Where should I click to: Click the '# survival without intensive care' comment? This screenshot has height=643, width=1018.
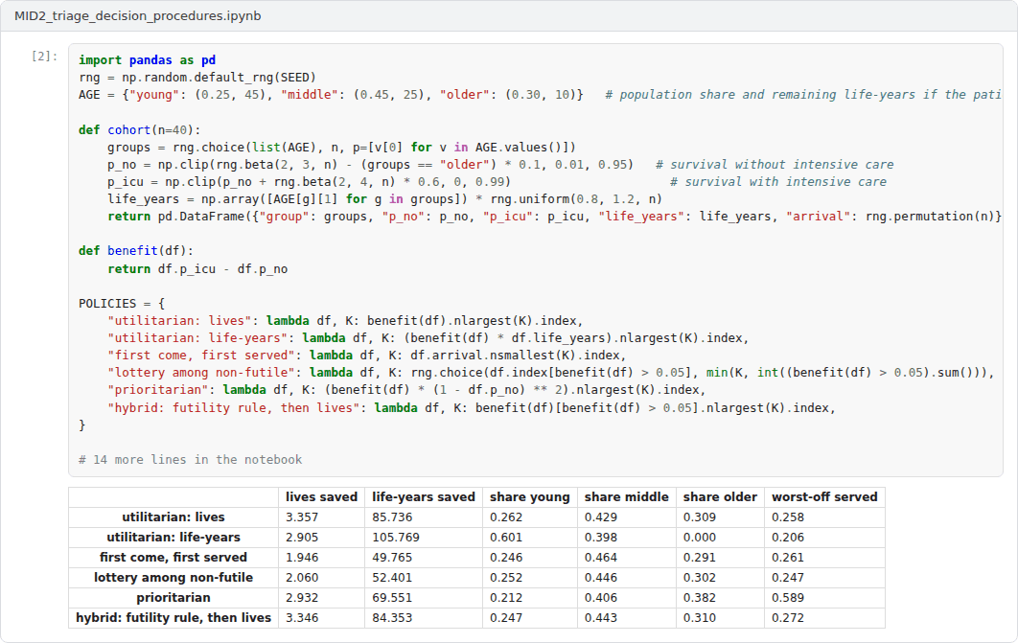pos(775,164)
